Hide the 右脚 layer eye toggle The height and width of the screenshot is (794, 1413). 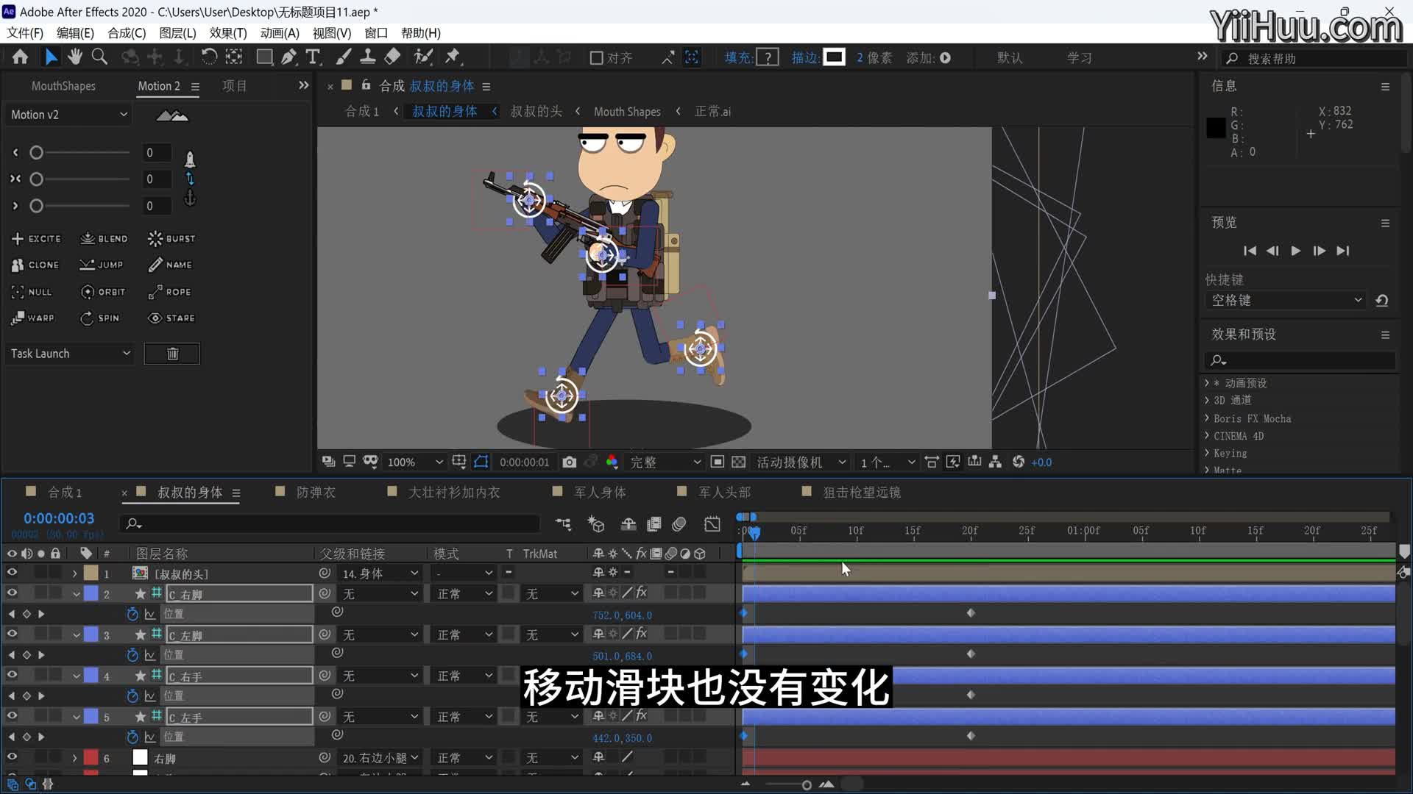click(12, 757)
